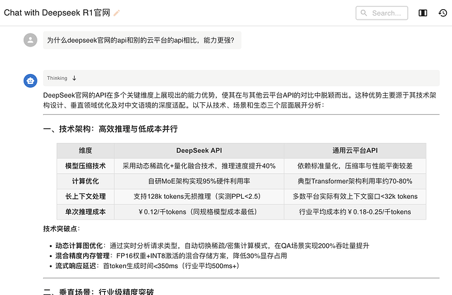Click the cell '单次推理成本'
Screen dimensions: 452x295
click(85, 212)
